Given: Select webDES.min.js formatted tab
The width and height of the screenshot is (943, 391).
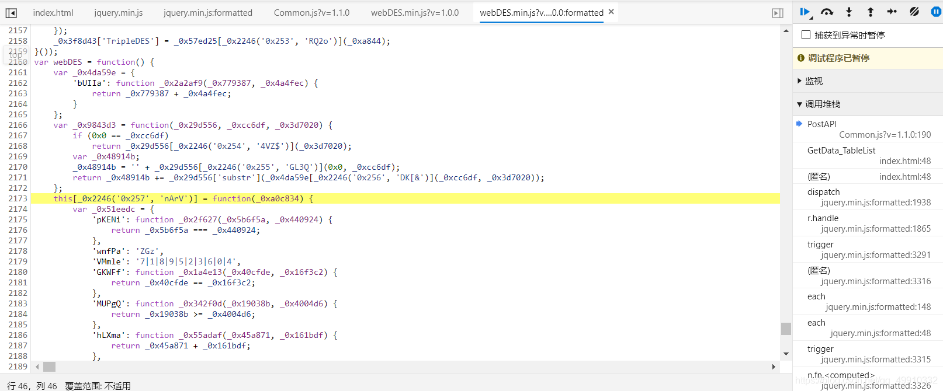Looking at the screenshot, I should point(542,12).
